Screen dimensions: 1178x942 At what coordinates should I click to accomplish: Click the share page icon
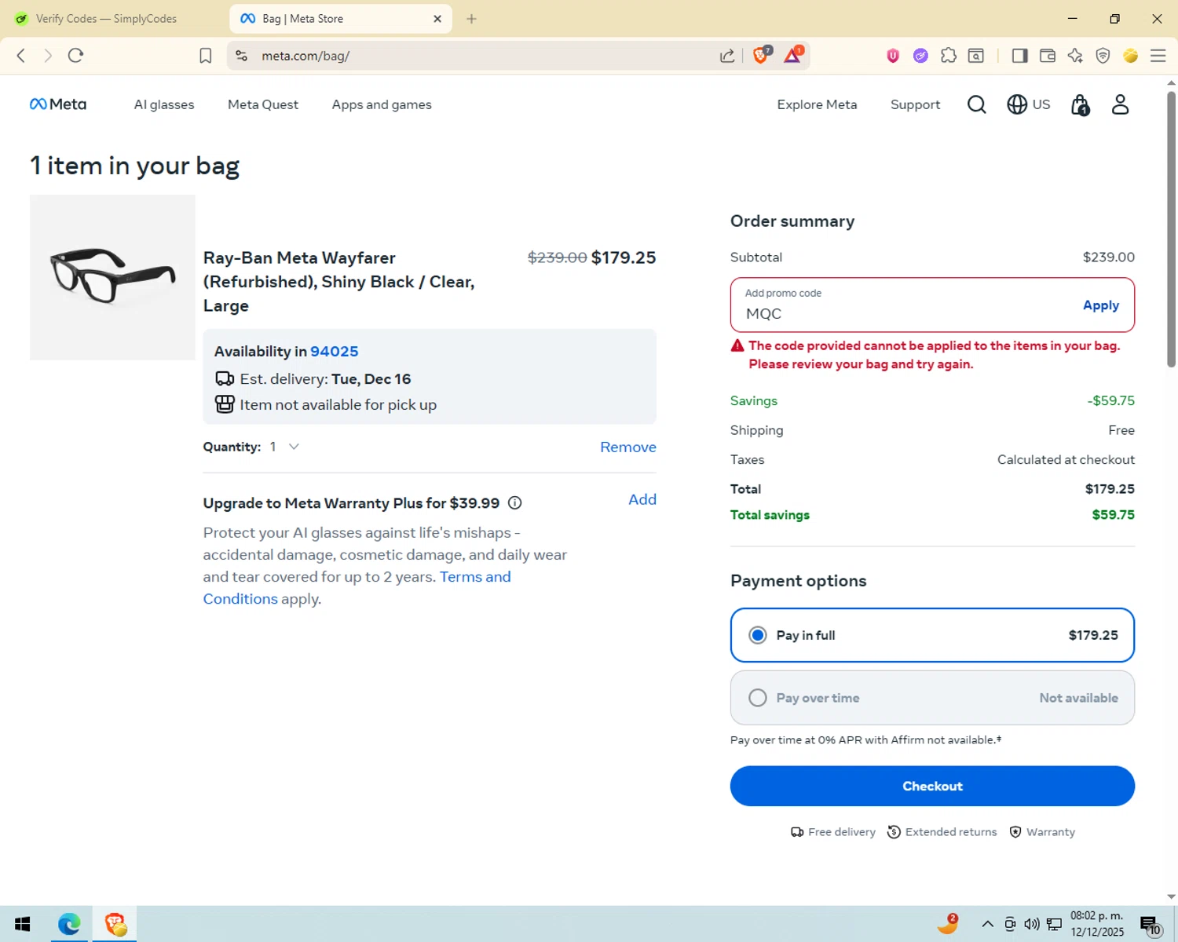pyautogui.click(x=727, y=56)
